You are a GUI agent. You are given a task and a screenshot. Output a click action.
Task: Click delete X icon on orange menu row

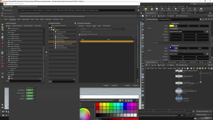coord(133,41)
